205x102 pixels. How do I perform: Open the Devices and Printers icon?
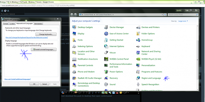(x=138, y=27)
